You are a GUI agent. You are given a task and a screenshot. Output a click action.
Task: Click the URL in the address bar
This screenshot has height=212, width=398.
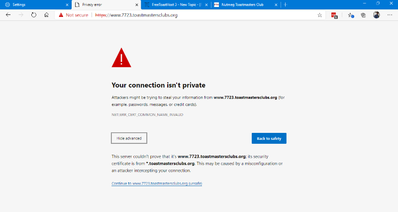[x=149, y=15]
